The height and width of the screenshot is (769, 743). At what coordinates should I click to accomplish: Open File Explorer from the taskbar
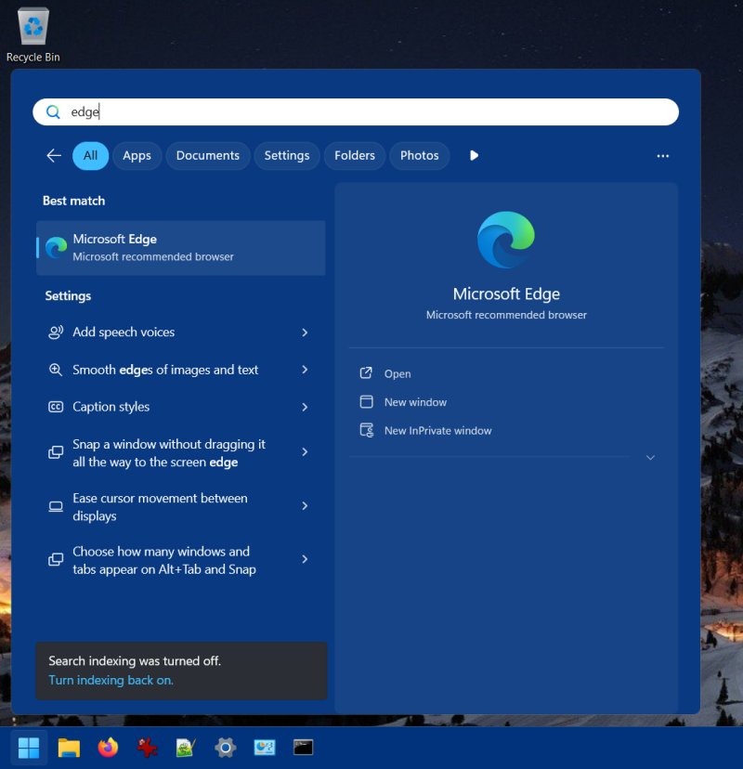click(x=69, y=747)
